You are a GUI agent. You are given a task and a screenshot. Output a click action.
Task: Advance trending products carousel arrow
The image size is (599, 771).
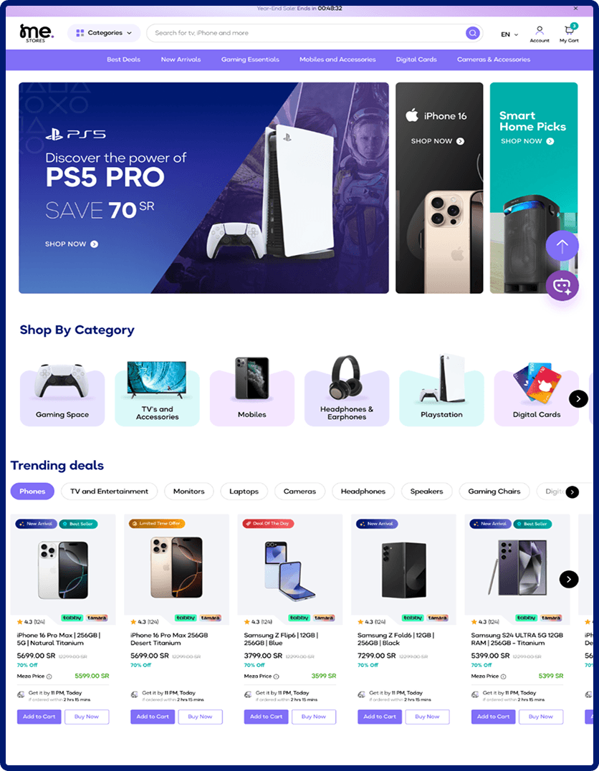568,579
